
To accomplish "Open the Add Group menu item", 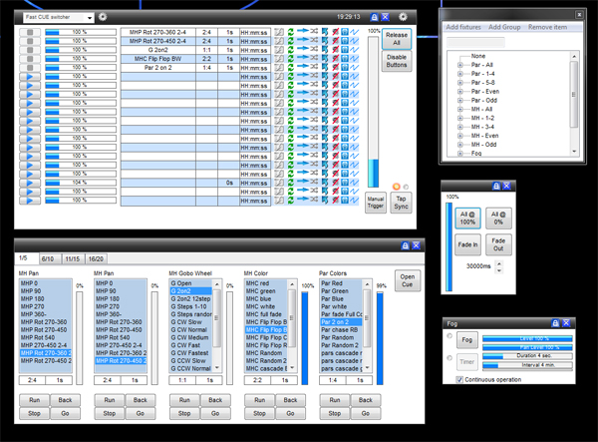I will [504, 27].
